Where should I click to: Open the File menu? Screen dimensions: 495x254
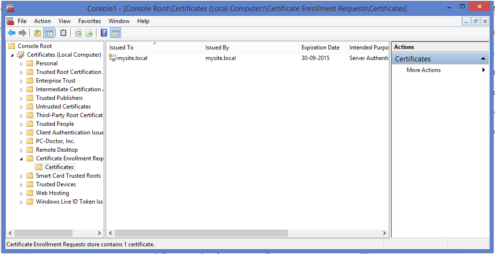pyautogui.click(x=22, y=21)
